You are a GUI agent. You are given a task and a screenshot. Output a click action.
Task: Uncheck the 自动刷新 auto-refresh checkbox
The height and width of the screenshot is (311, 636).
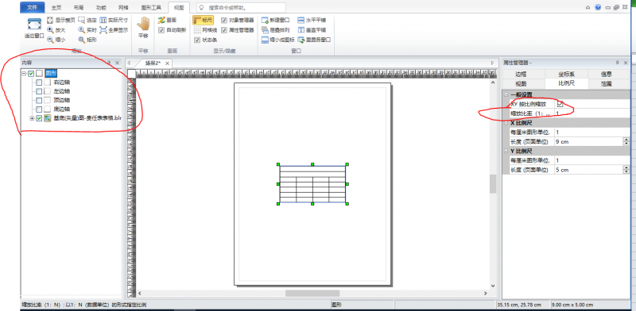[161, 29]
